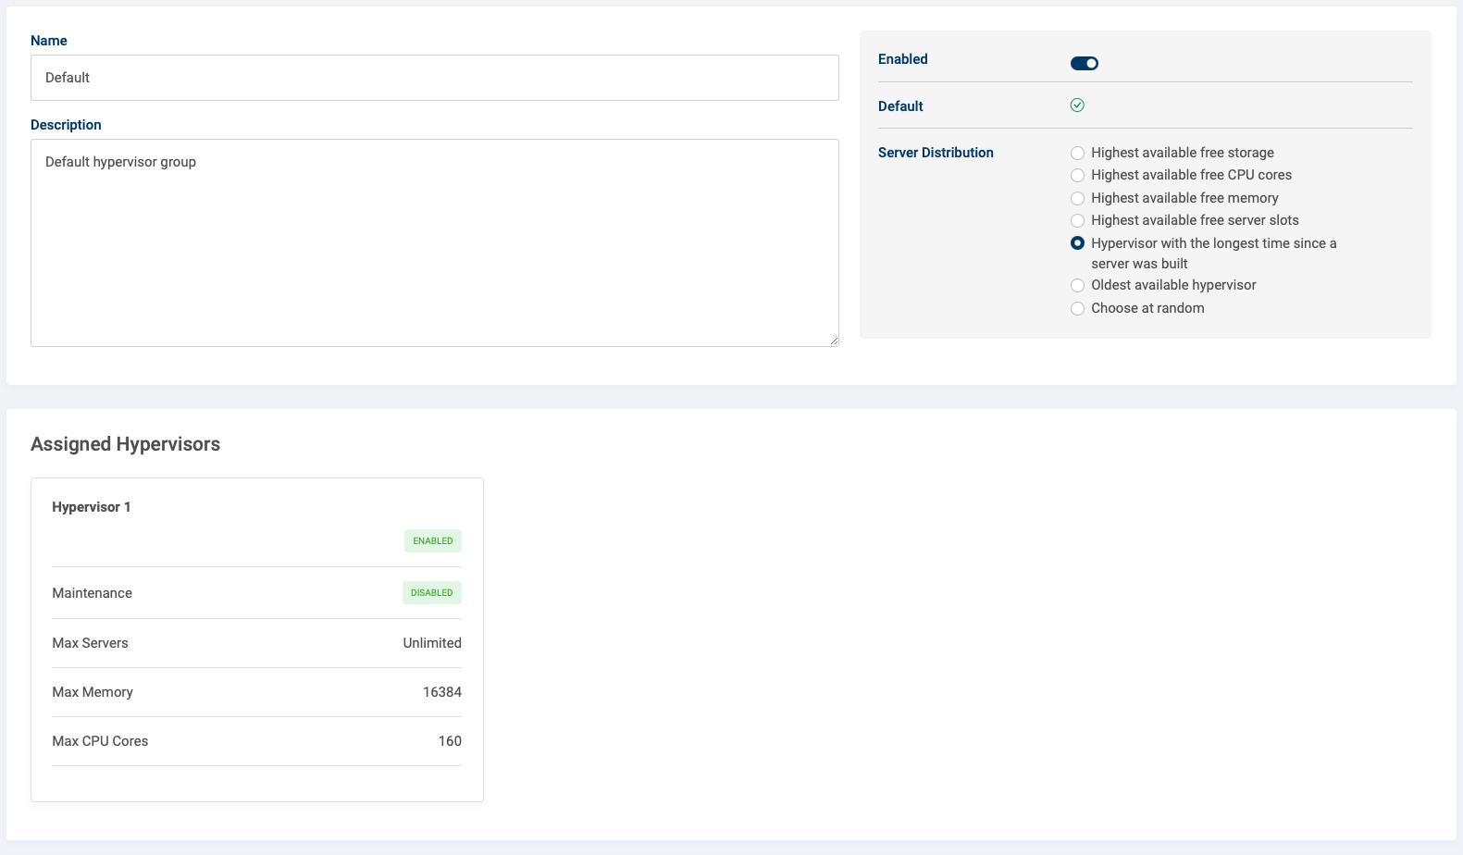Click the Max Memory label
This screenshot has width=1463, height=855.
[x=93, y=692]
